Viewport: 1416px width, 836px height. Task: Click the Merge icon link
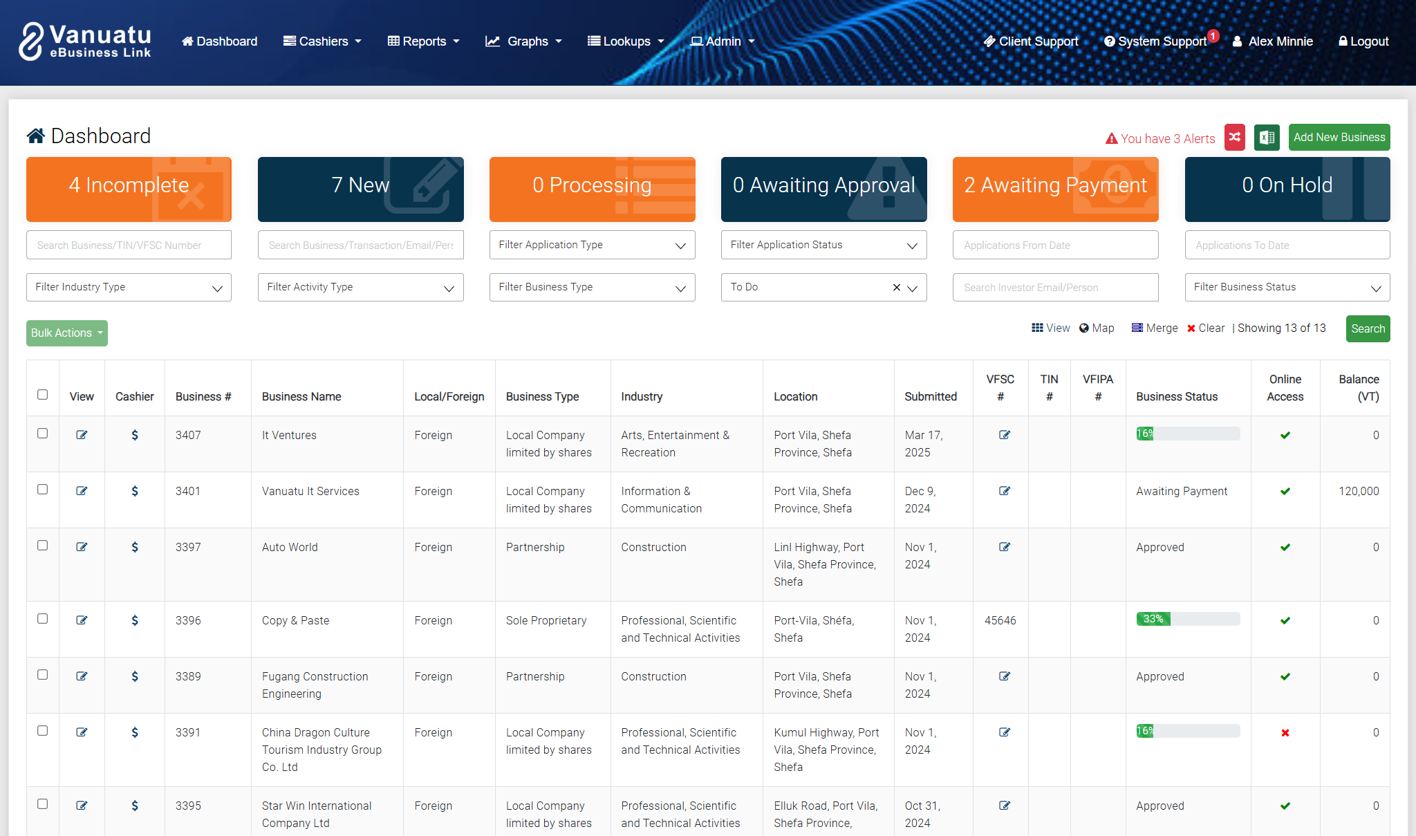tap(1154, 328)
